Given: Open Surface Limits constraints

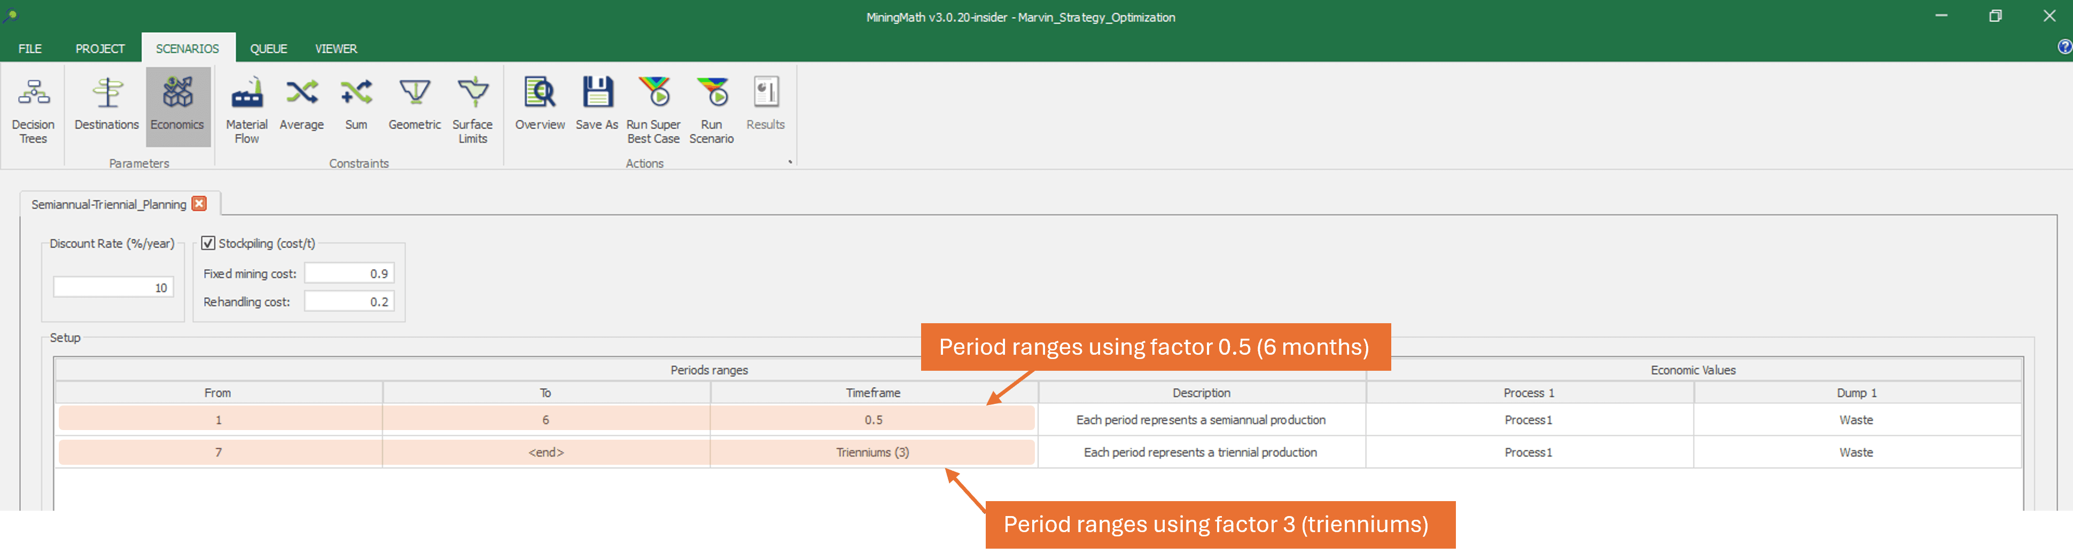Looking at the screenshot, I should pos(472,110).
